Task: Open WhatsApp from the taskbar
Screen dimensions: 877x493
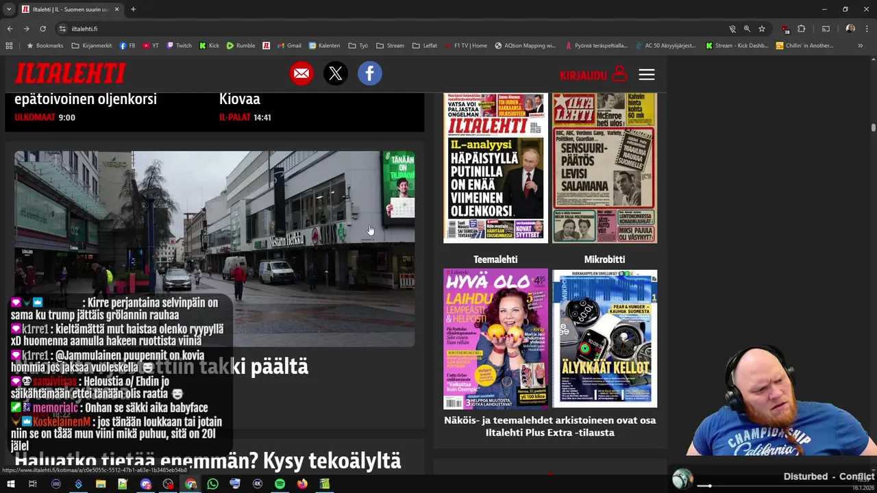Action: point(212,484)
